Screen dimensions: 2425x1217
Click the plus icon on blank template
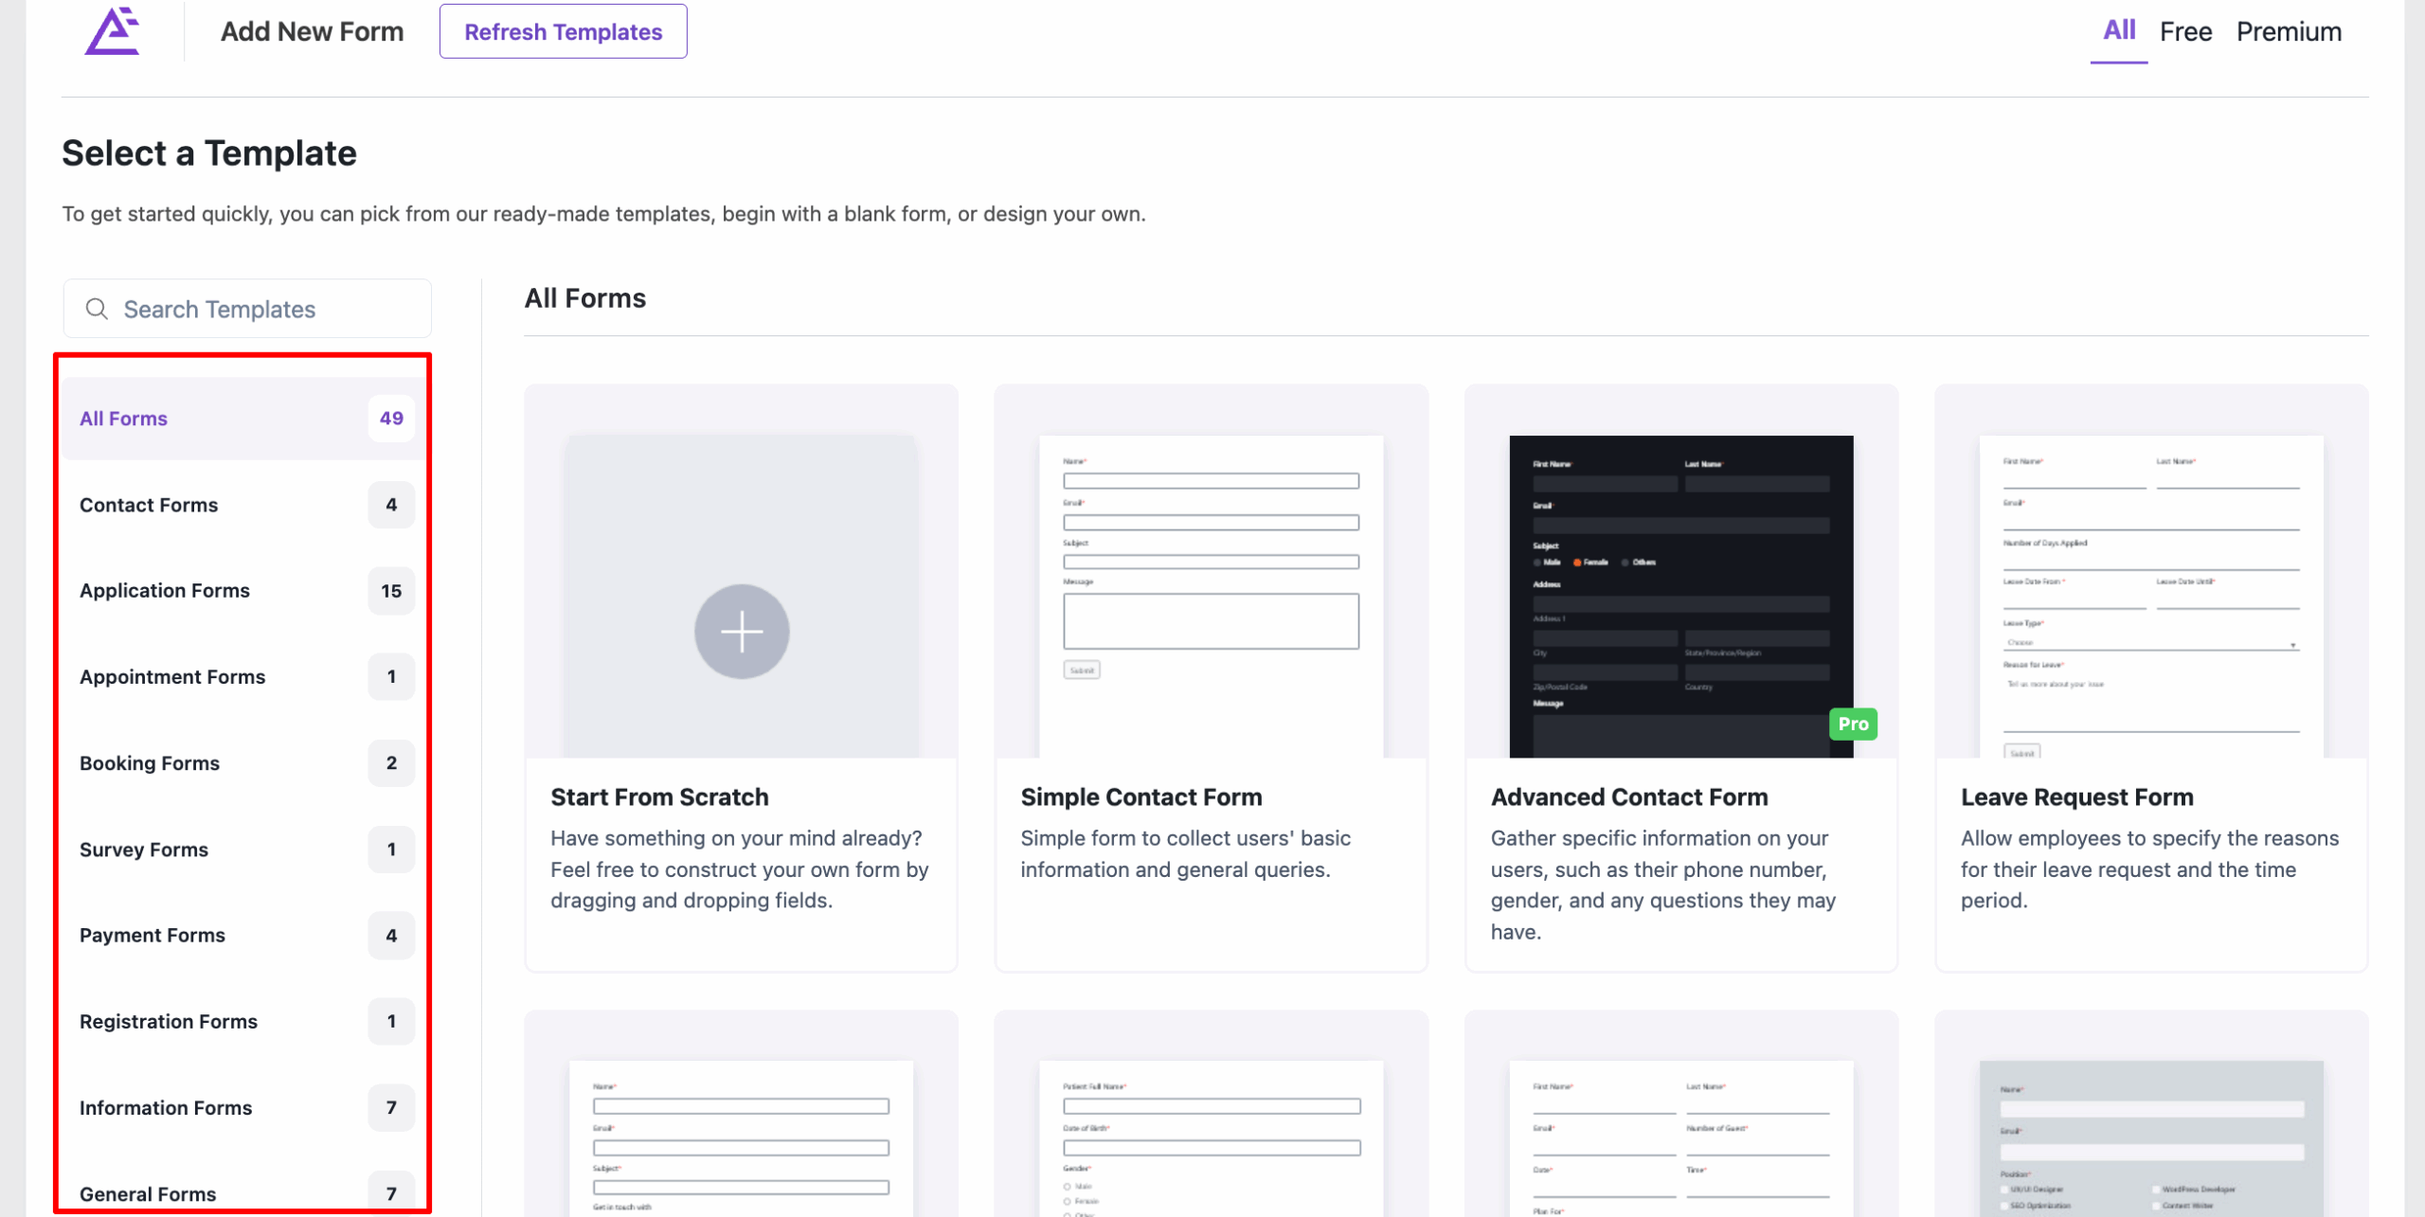741,632
